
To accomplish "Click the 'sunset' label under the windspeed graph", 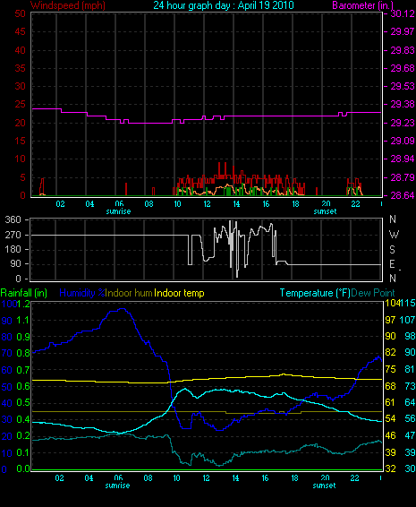I will point(326,211).
